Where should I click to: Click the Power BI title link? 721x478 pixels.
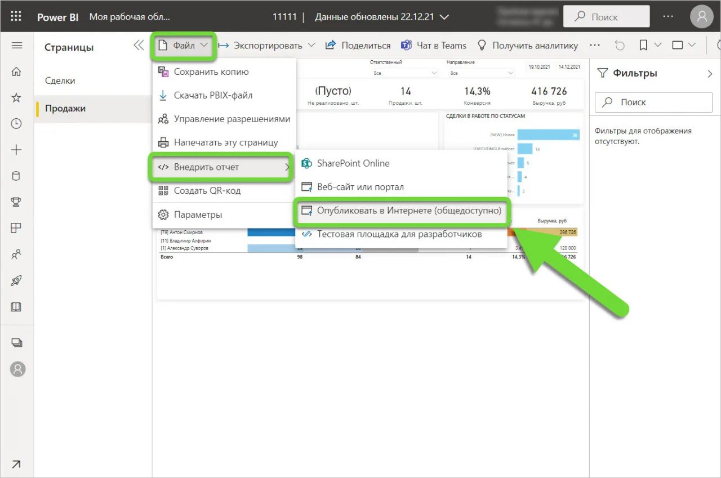(57, 17)
